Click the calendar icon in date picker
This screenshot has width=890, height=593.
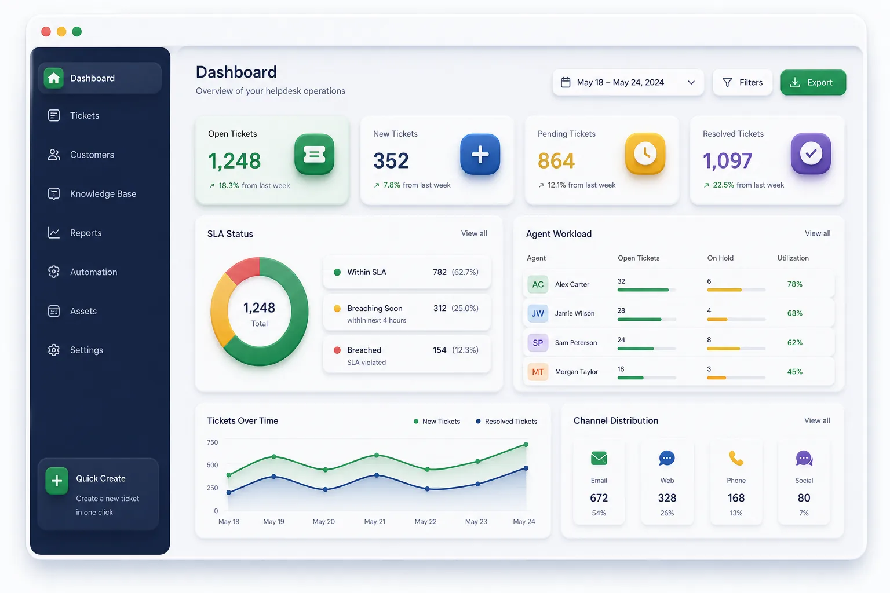click(566, 82)
